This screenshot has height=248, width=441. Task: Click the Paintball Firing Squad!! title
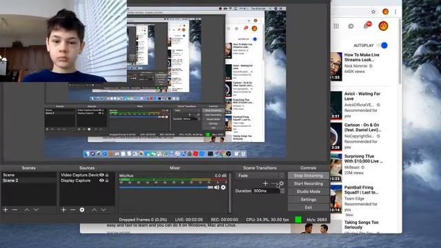[361, 190]
